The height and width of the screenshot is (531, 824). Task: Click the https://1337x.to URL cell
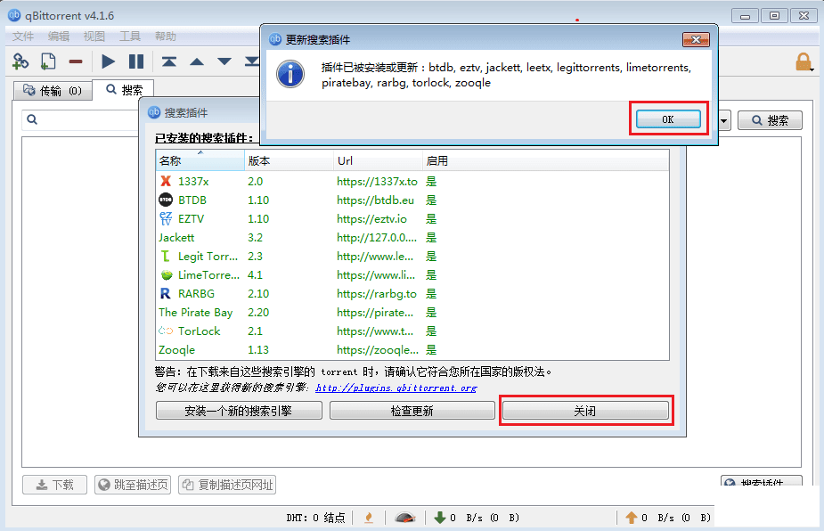(378, 182)
